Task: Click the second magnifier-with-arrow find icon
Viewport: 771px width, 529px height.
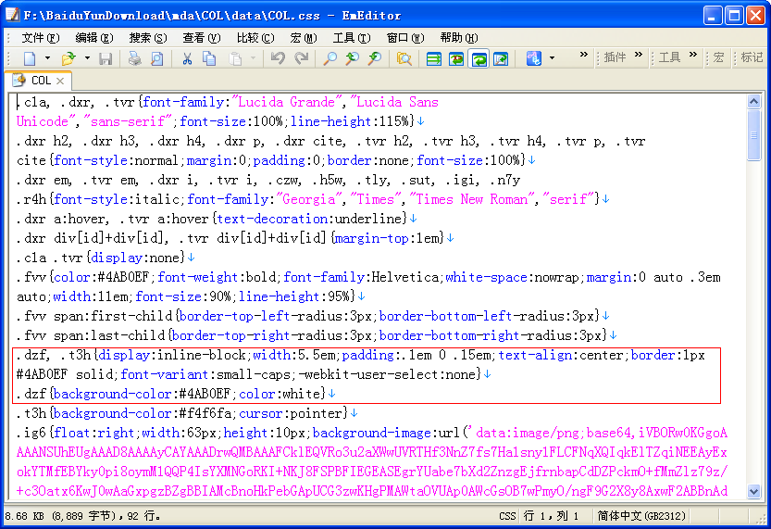Action: pyautogui.click(x=375, y=58)
